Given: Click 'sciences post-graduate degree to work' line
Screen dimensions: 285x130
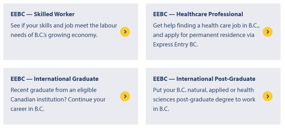Looking at the screenshot, I should (204, 100).
